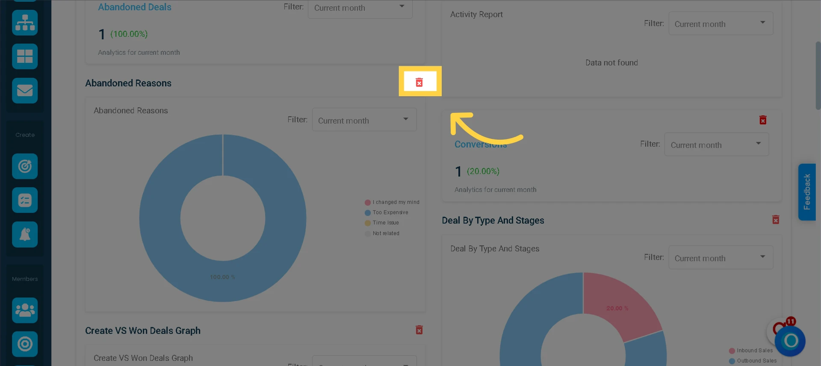Click the circular ring icon under Members
Viewport: 821px width, 366px height.
coord(25,344)
